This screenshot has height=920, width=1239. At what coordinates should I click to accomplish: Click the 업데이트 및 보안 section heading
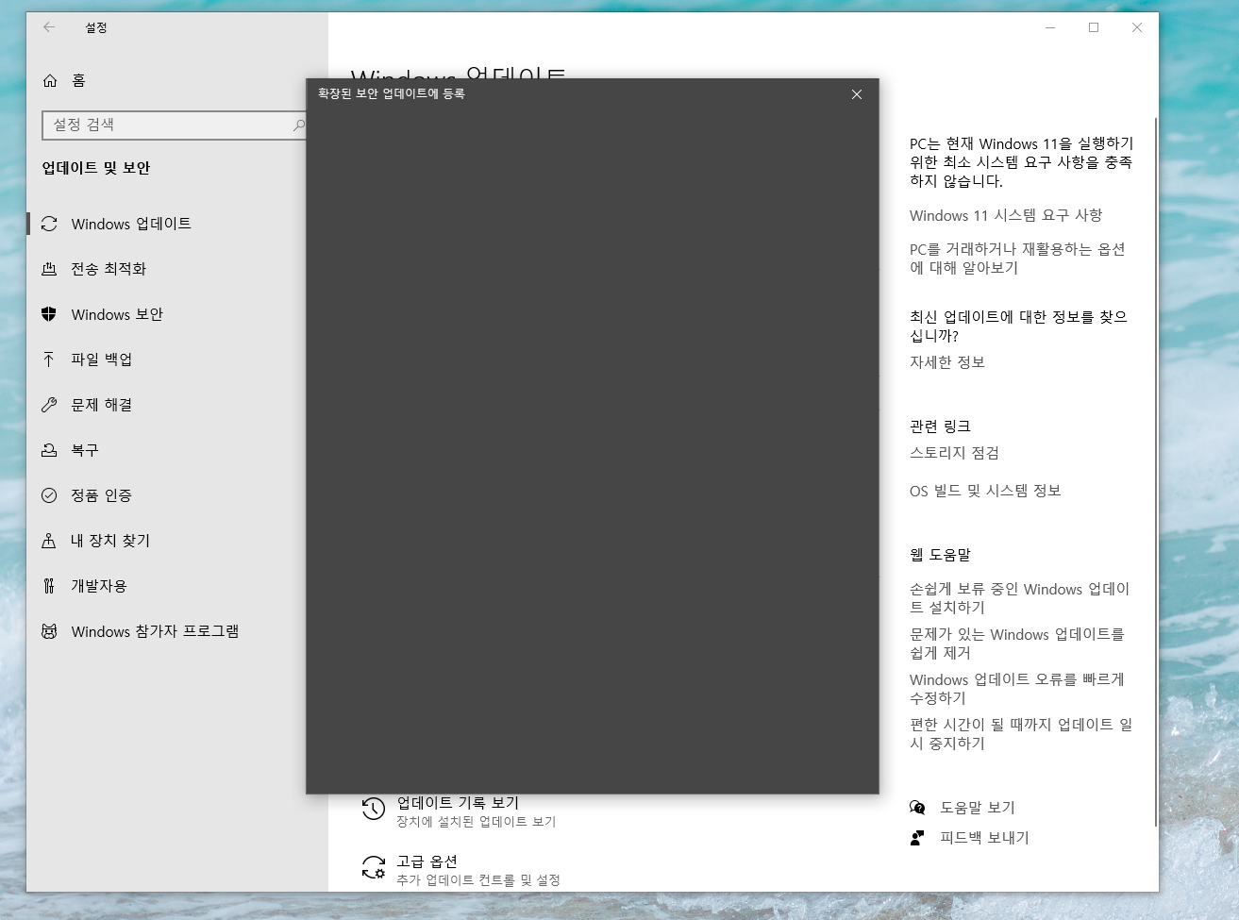[96, 168]
